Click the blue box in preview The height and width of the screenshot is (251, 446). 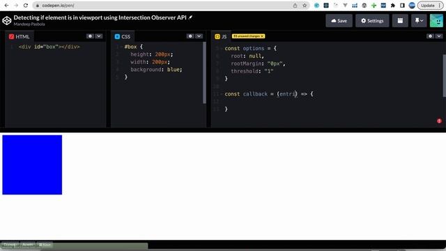tap(32, 165)
